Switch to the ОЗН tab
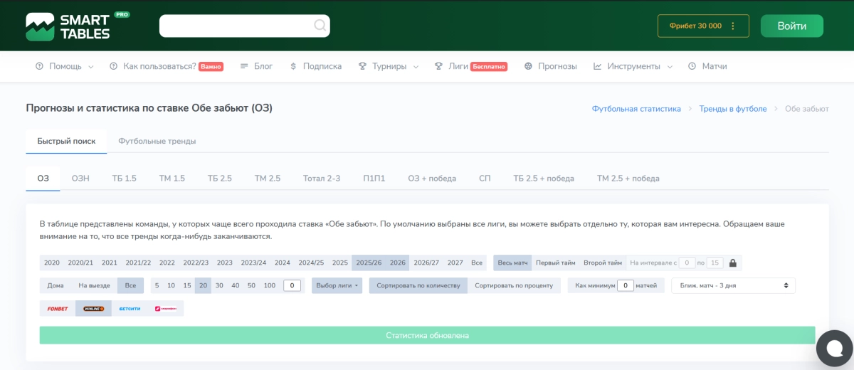 pyautogui.click(x=80, y=178)
